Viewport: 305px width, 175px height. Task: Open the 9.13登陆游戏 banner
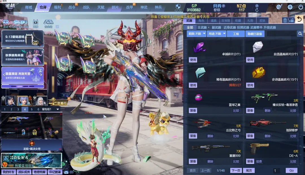click(x=23, y=39)
